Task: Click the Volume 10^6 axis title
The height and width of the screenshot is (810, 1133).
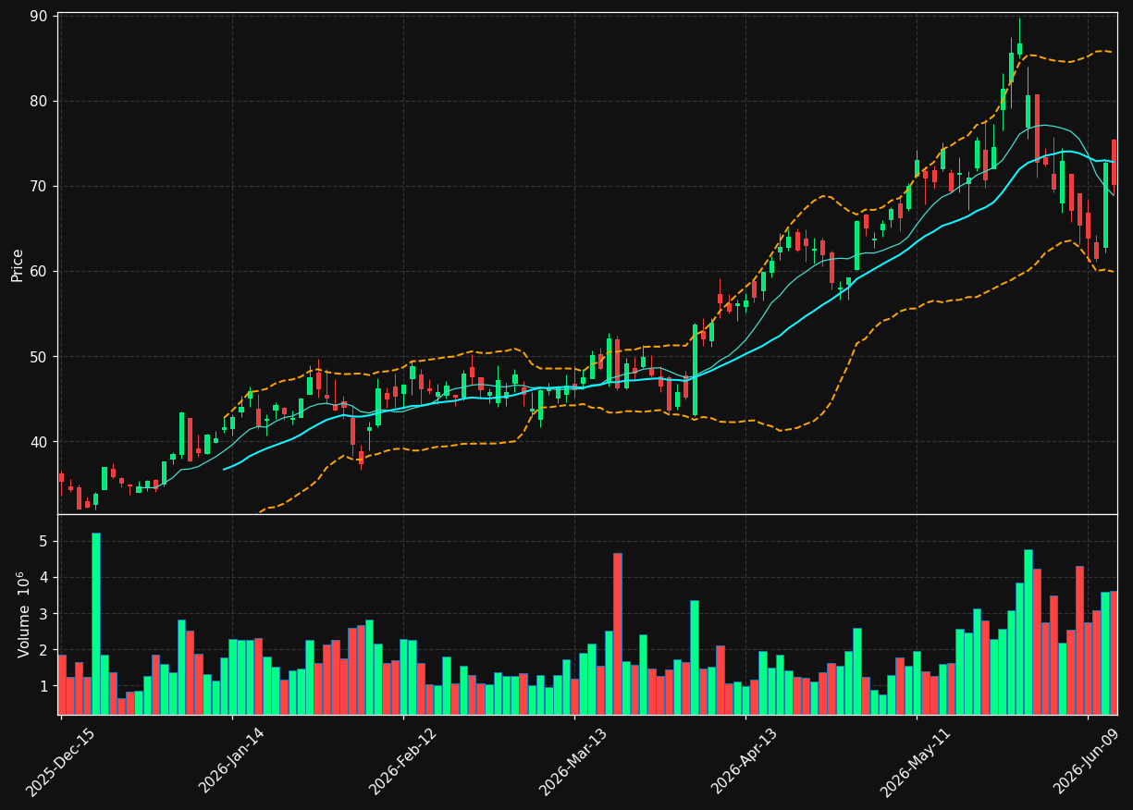Action: coord(23,614)
